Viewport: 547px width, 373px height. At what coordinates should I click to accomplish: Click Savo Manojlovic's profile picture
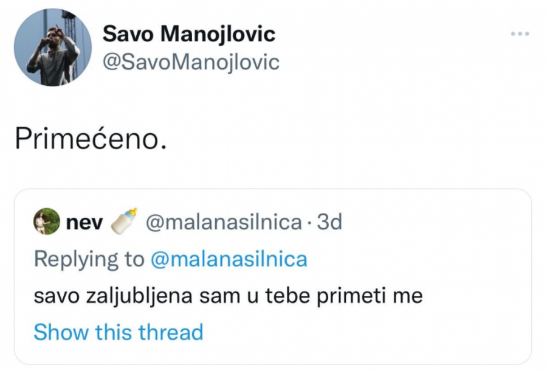pyautogui.click(x=52, y=47)
